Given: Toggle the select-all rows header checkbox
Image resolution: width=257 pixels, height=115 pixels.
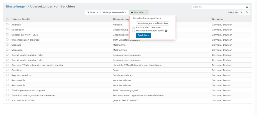Looking at the screenshot, I should point(7,19).
